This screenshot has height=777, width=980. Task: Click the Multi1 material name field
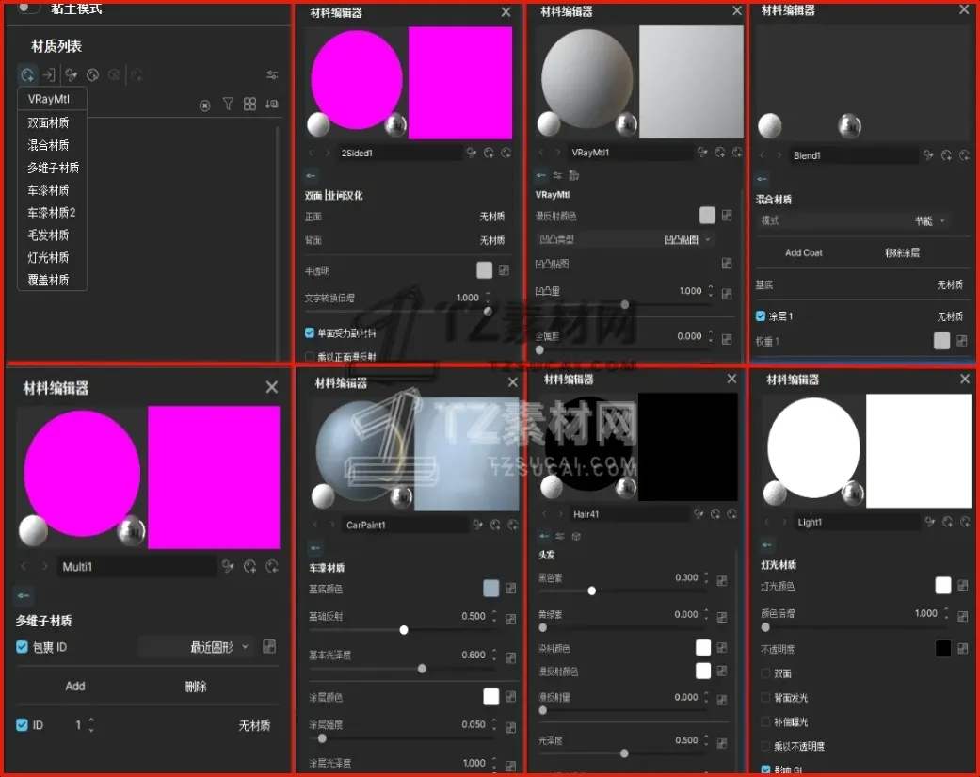(137, 566)
